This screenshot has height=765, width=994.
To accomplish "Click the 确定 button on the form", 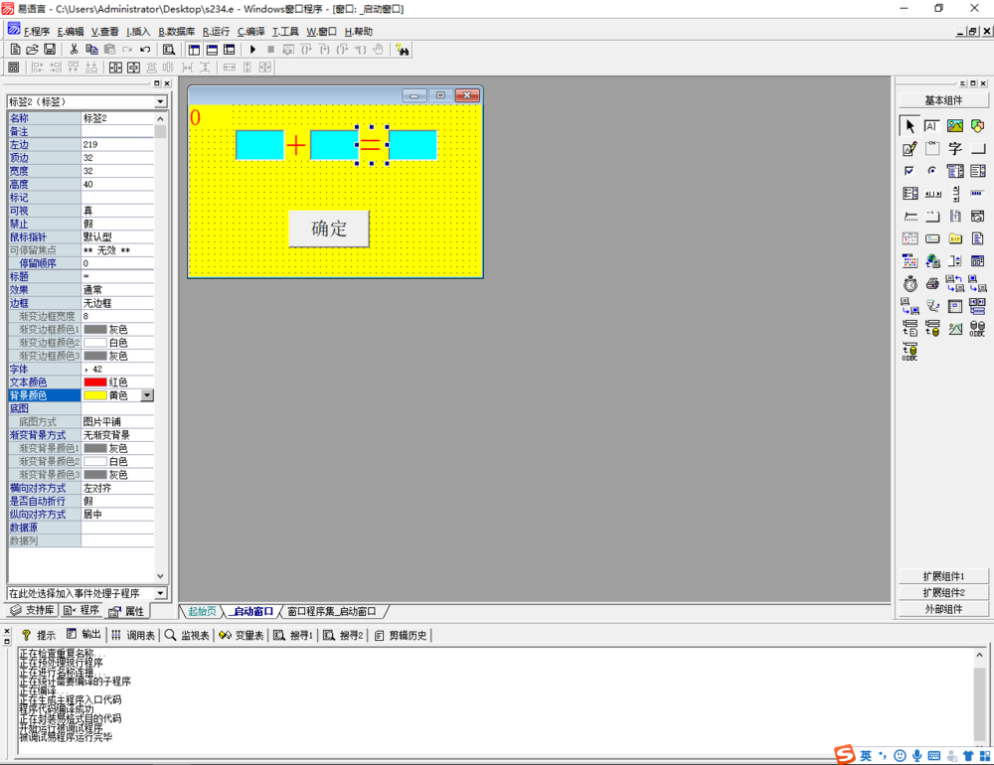I will (x=329, y=229).
